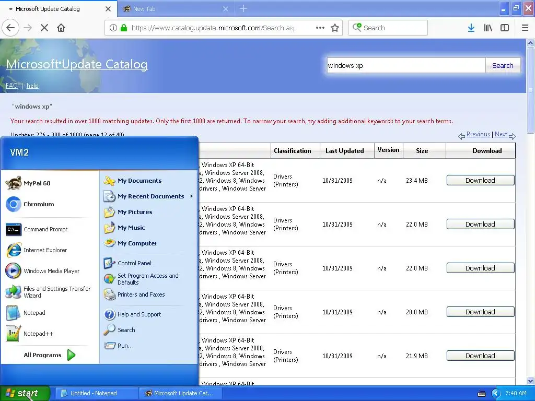Open Windows Media Player
Viewport: 535px width, 401px height.
[50, 271]
